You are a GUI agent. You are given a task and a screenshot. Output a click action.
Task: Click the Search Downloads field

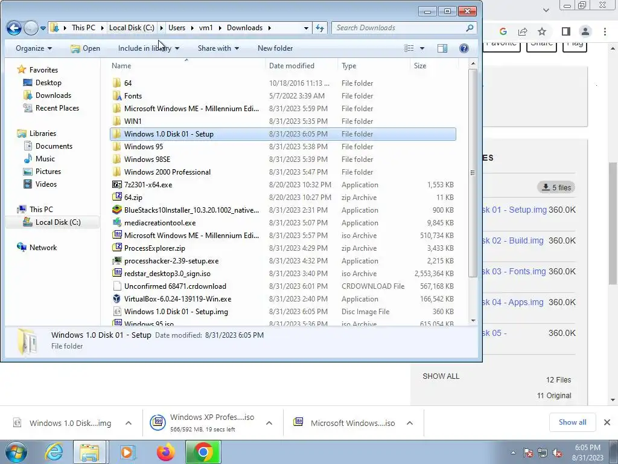(x=398, y=28)
